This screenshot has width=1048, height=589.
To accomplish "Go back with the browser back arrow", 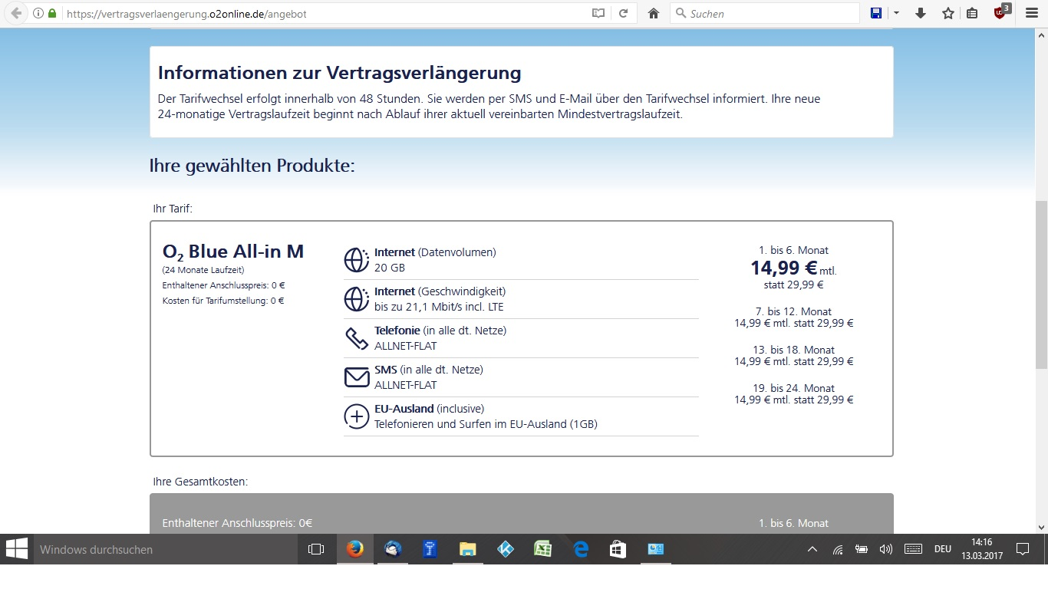I will click(16, 13).
